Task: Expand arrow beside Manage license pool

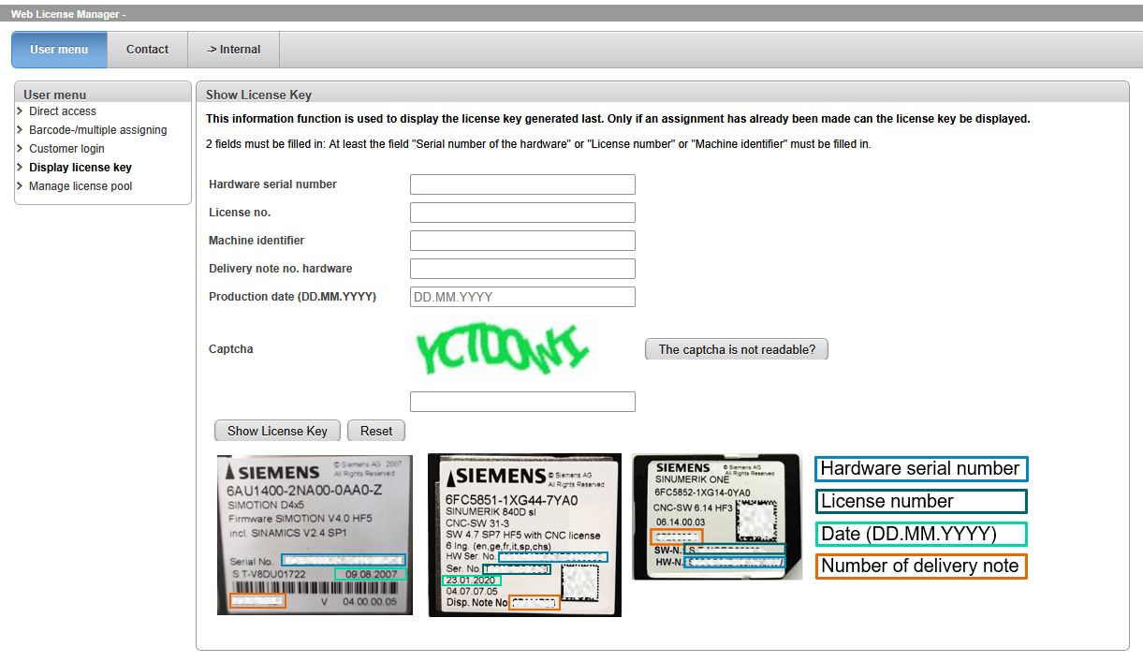Action: (x=20, y=186)
